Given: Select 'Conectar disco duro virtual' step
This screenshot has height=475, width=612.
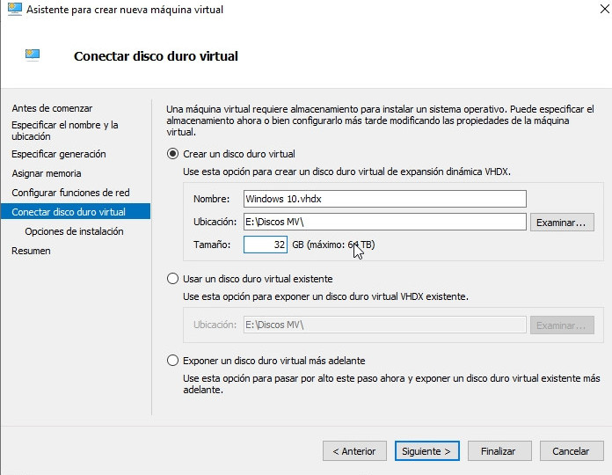Looking at the screenshot, I should pyautogui.click(x=69, y=212).
